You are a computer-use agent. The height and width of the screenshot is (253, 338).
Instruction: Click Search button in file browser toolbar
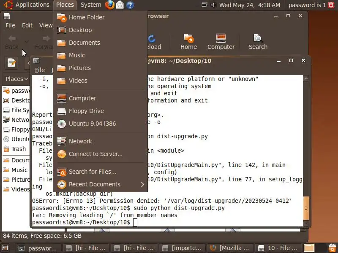pyautogui.click(x=258, y=42)
